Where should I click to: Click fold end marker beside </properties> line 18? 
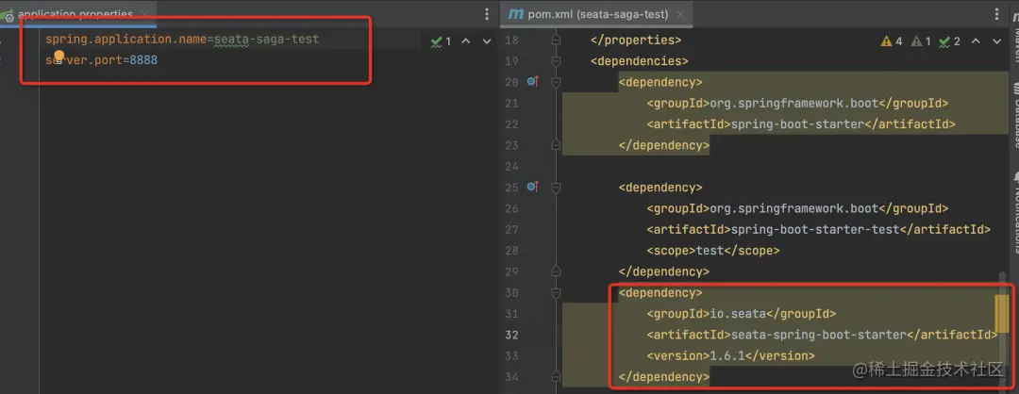556,41
